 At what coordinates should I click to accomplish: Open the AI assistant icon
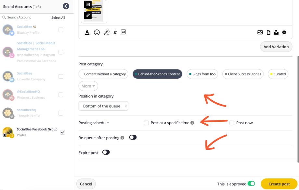tap(123, 32)
